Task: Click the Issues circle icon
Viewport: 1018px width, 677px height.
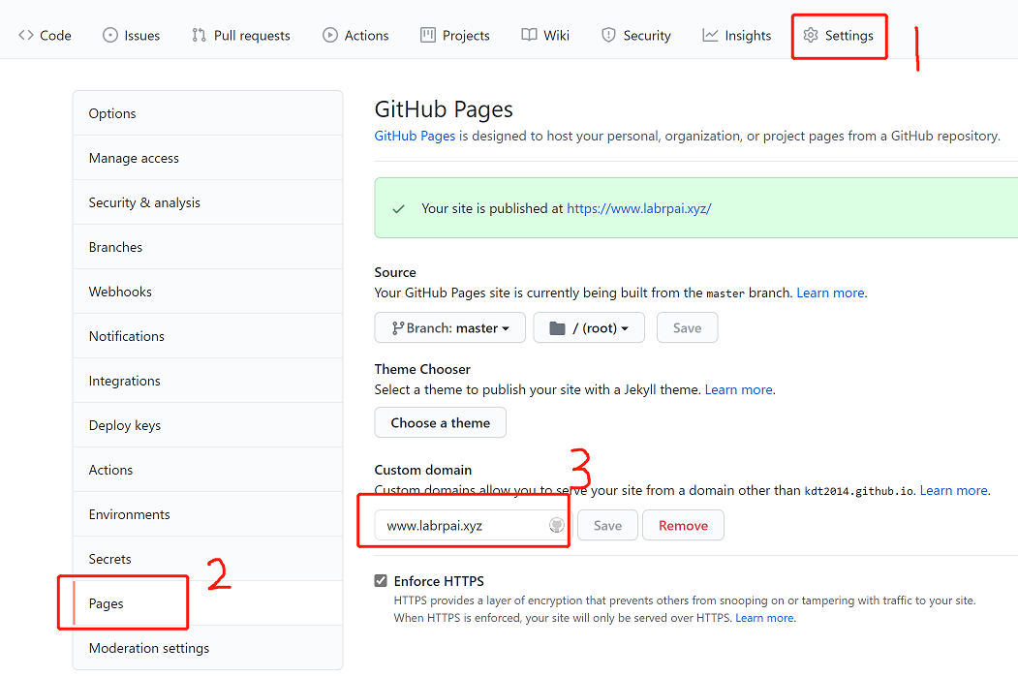Action: 109,36
